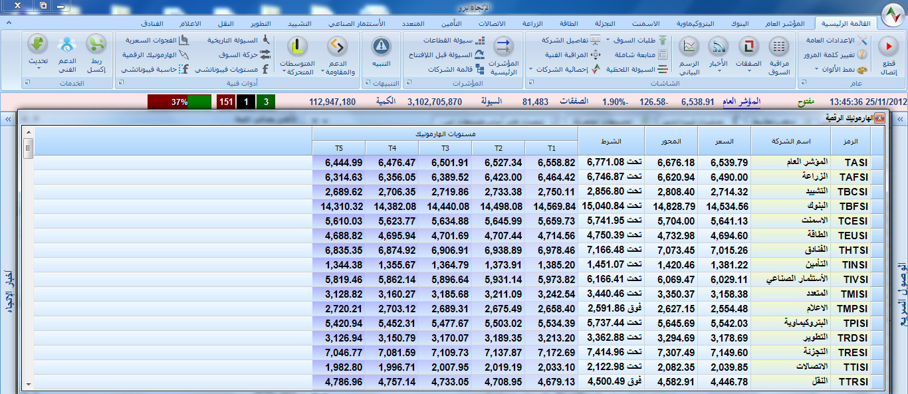Click the البتروكيماوية company name cell
This screenshot has height=394, width=908.
pyautogui.click(x=791, y=323)
